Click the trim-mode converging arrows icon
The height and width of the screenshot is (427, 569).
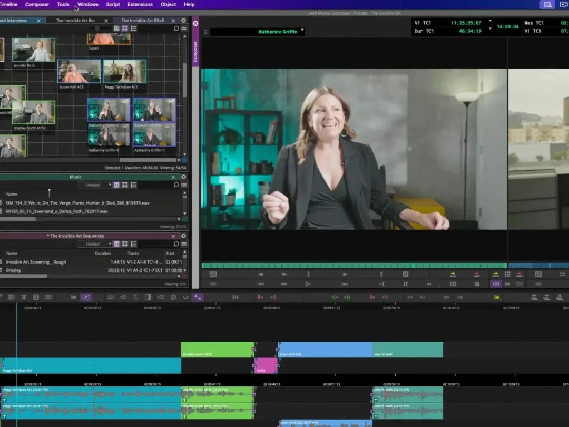coord(235,297)
